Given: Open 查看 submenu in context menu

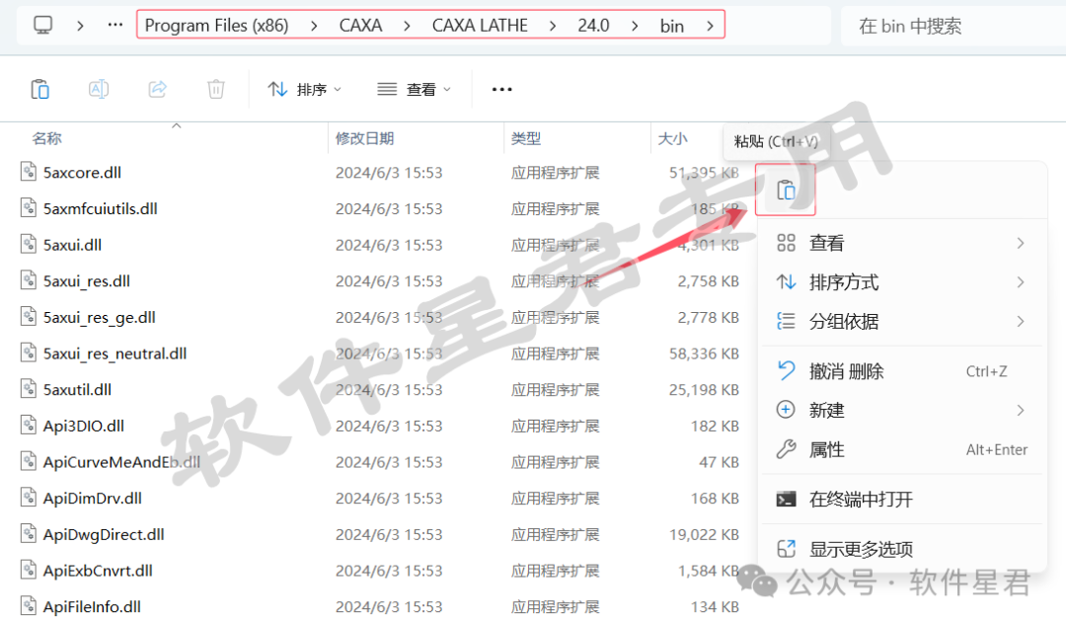Looking at the screenshot, I should click(x=901, y=243).
